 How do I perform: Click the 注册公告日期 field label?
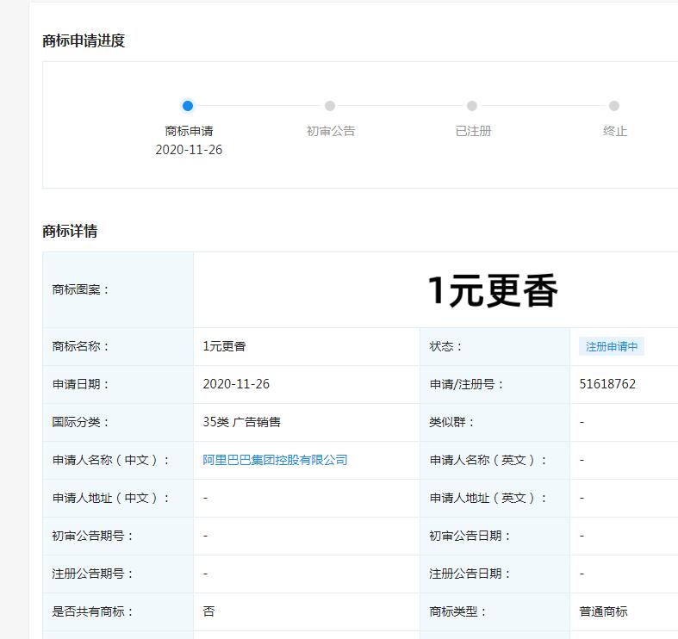470,574
